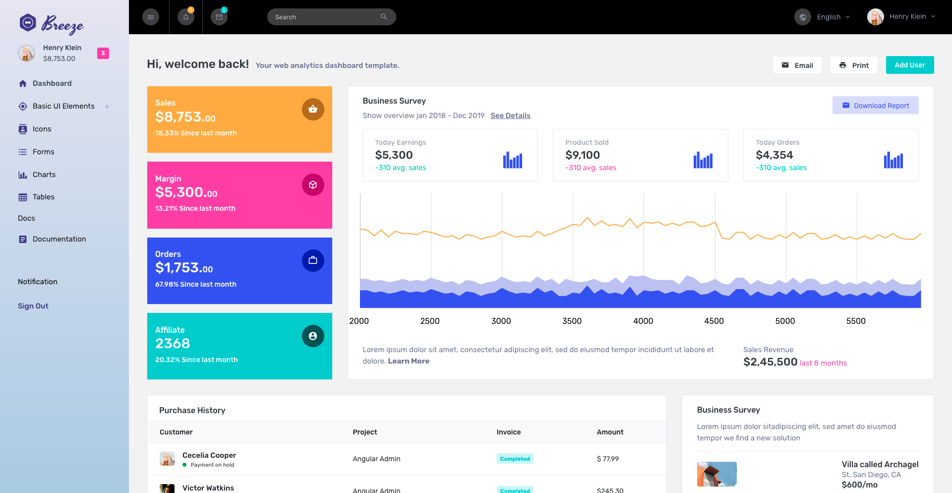The width and height of the screenshot is (952, 493).
Task: Click the hamburger menu toggle icon
Action: [151, 17]
